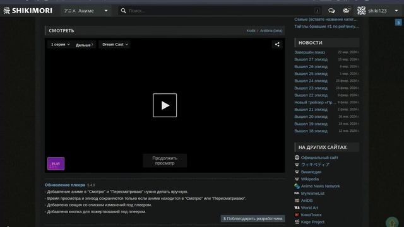This screenshot has width=404, height=227.
Task: Open the Новый трейлер news item
Action: tap(315, 102)
